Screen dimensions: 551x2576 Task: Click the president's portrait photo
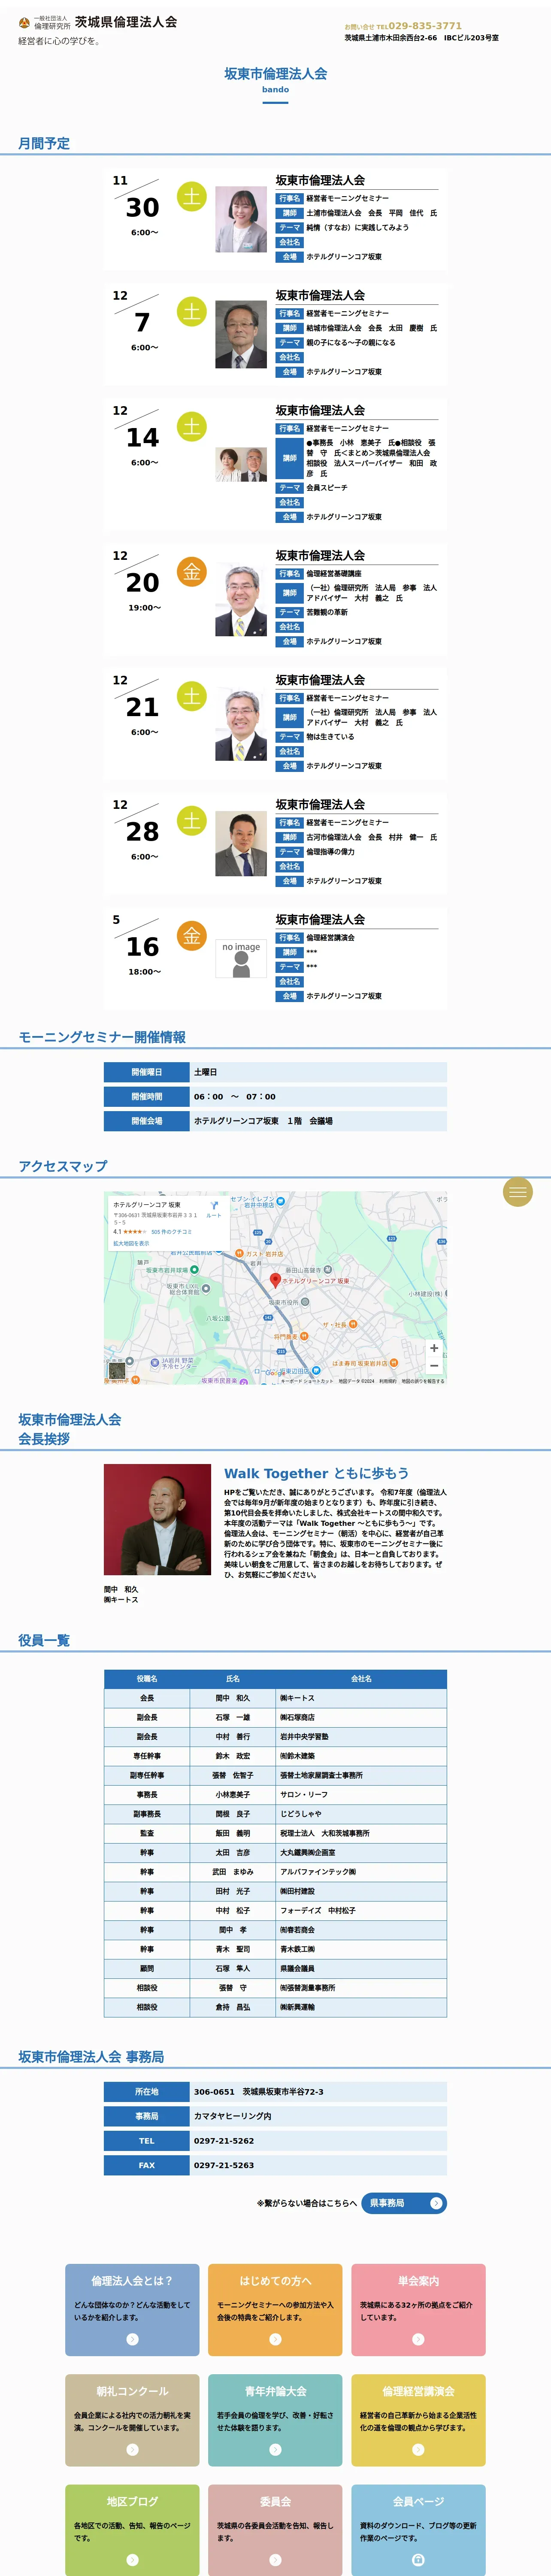point(157,1519)
